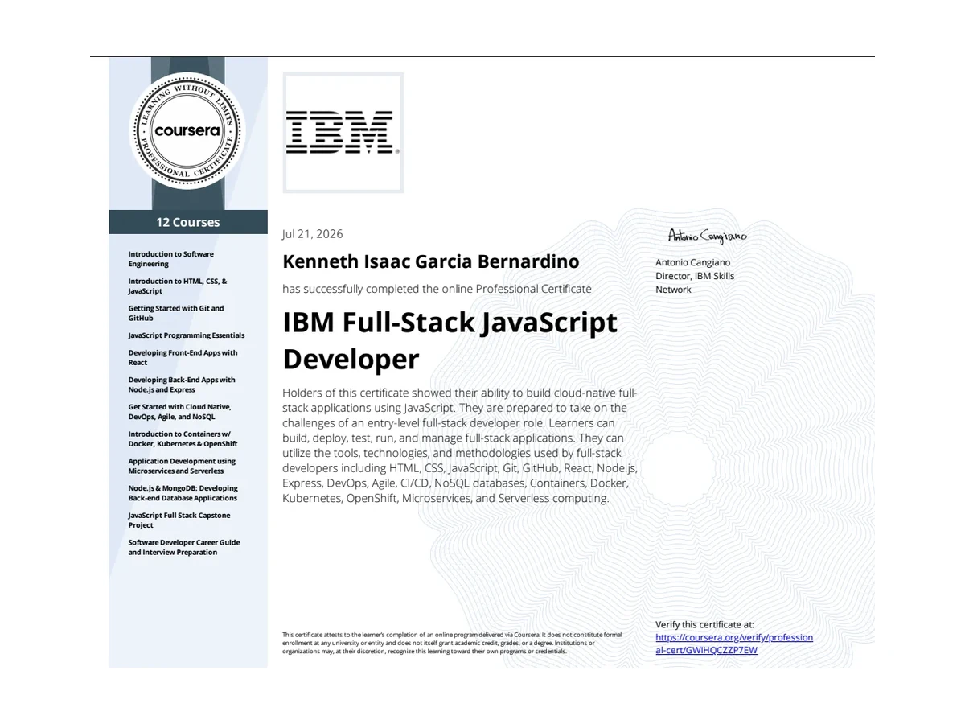Click the IBM logo image
This screenshot has height=724, width=965.
point(343,133)
